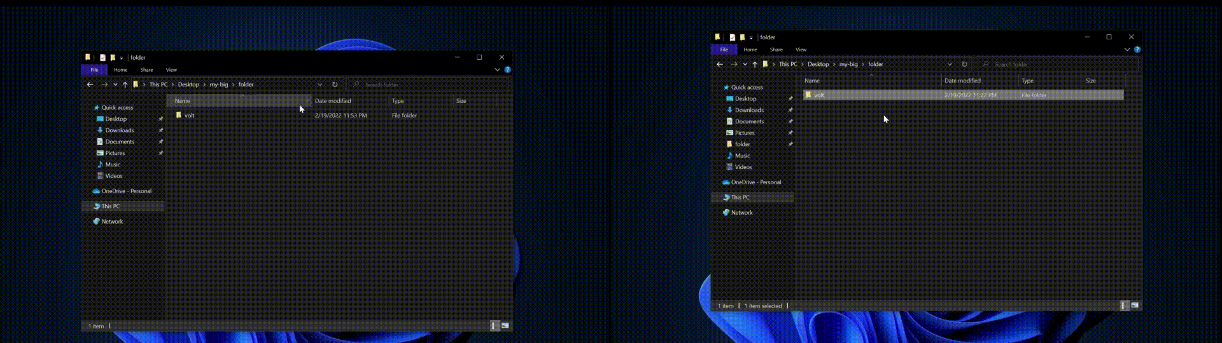This screenshot has width=1222, height=343.
Task: Open Home tab in left window
Action: [x=121, y=70]
